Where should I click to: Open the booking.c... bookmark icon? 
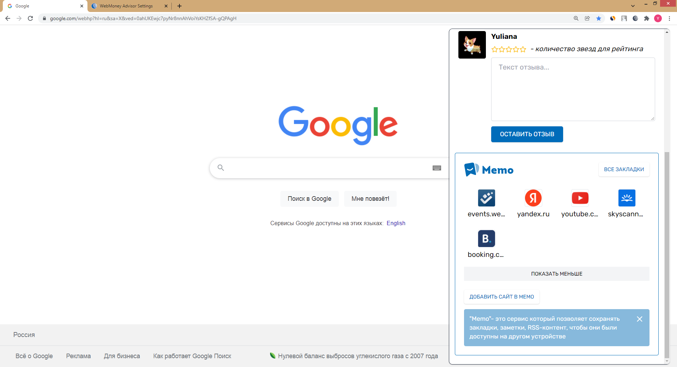487,239
